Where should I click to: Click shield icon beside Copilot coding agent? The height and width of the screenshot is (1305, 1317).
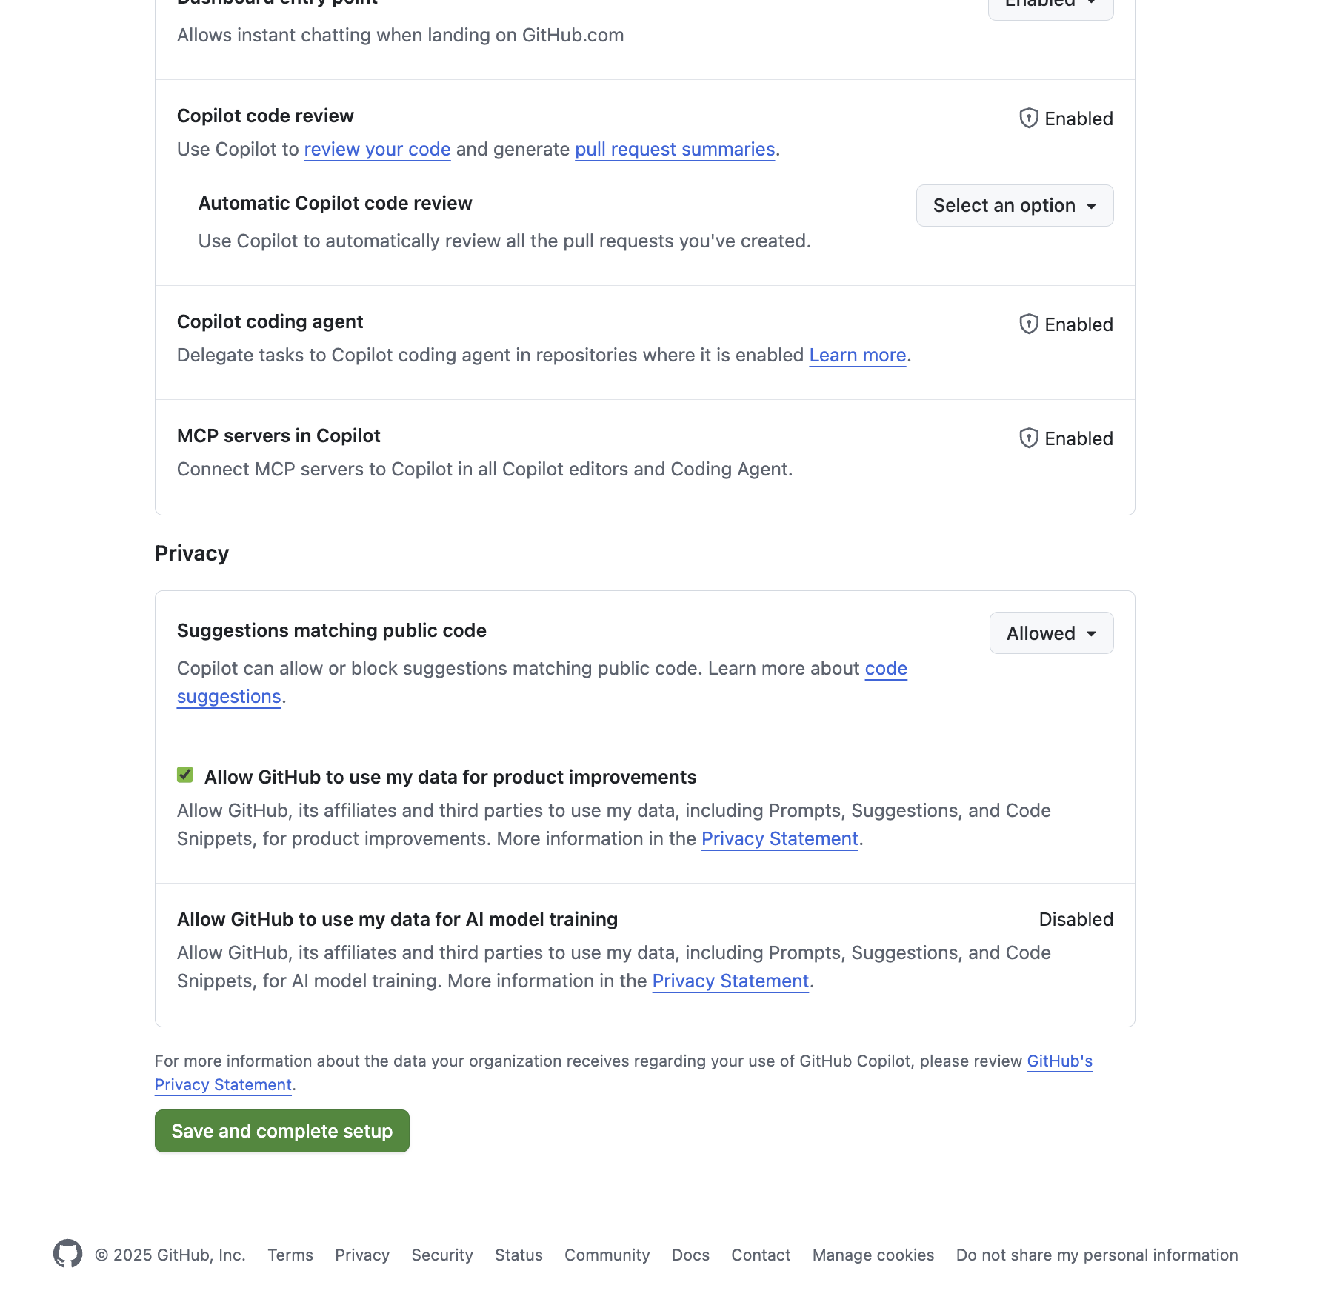click(1028, 324)
